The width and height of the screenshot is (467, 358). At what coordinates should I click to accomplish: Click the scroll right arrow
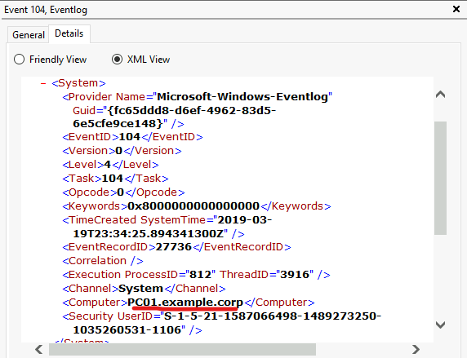point(416,349)
